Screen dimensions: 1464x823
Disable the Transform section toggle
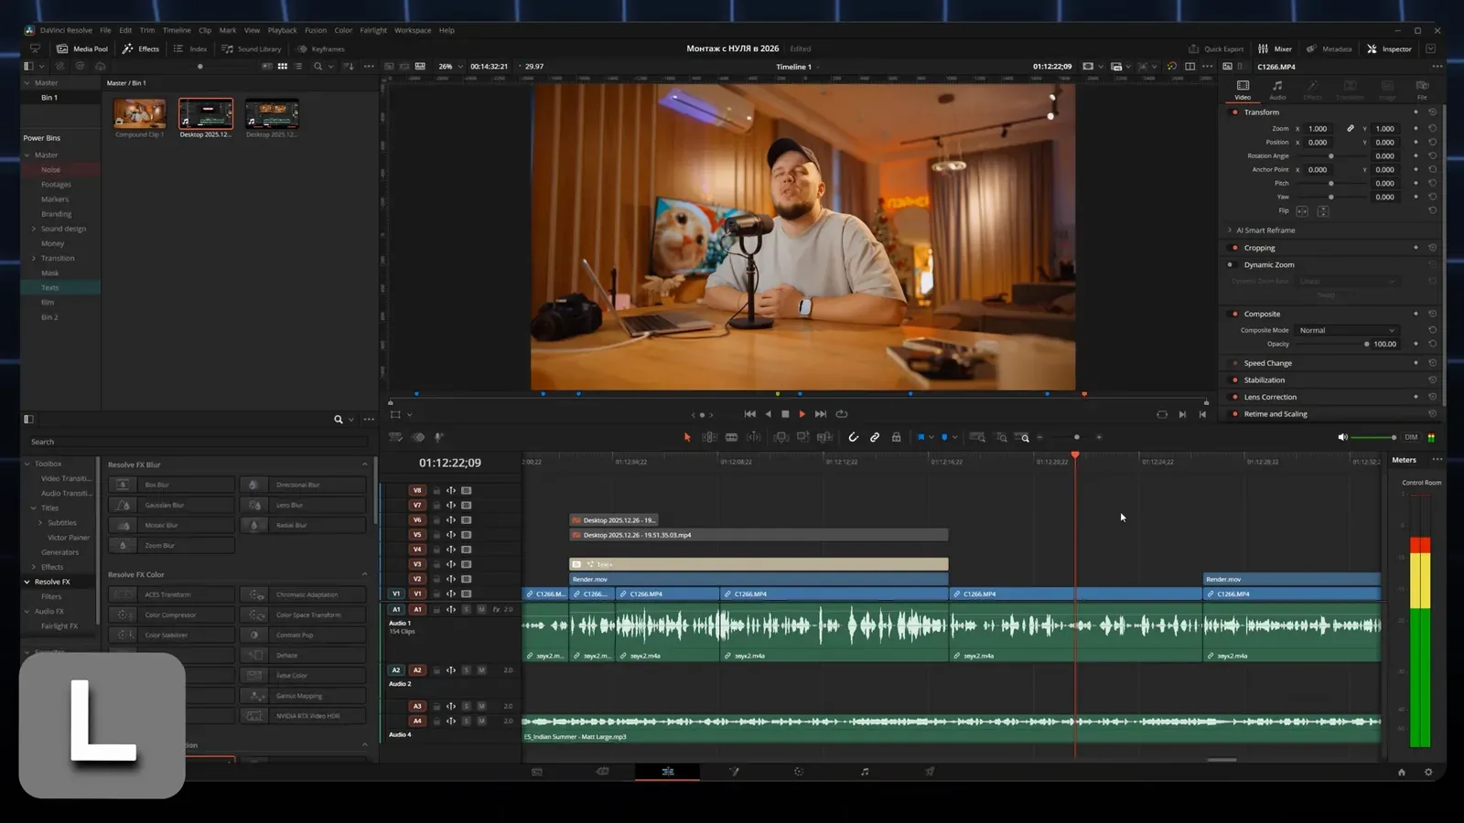tap(1234, 112)
